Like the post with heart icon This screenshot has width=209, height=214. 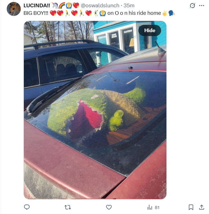pyautogui.click(x=109, y=207)
